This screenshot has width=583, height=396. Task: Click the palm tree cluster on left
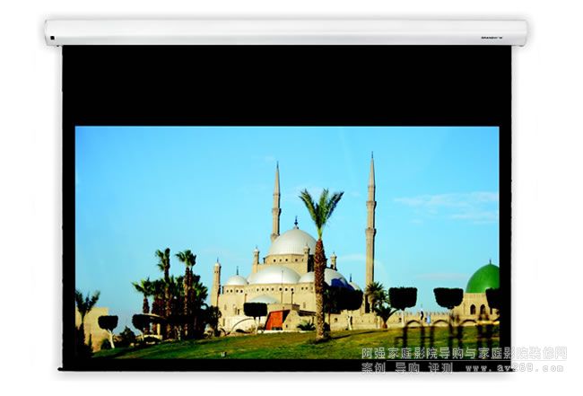(x=176, y=287)
